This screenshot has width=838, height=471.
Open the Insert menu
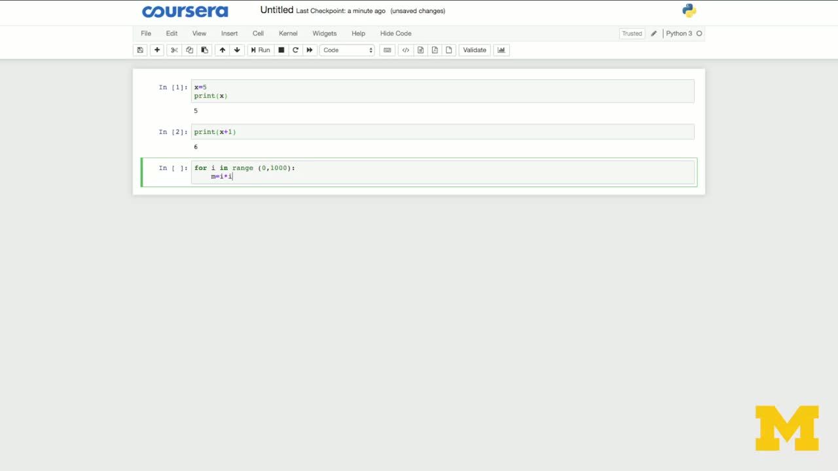tap(229, 33)
